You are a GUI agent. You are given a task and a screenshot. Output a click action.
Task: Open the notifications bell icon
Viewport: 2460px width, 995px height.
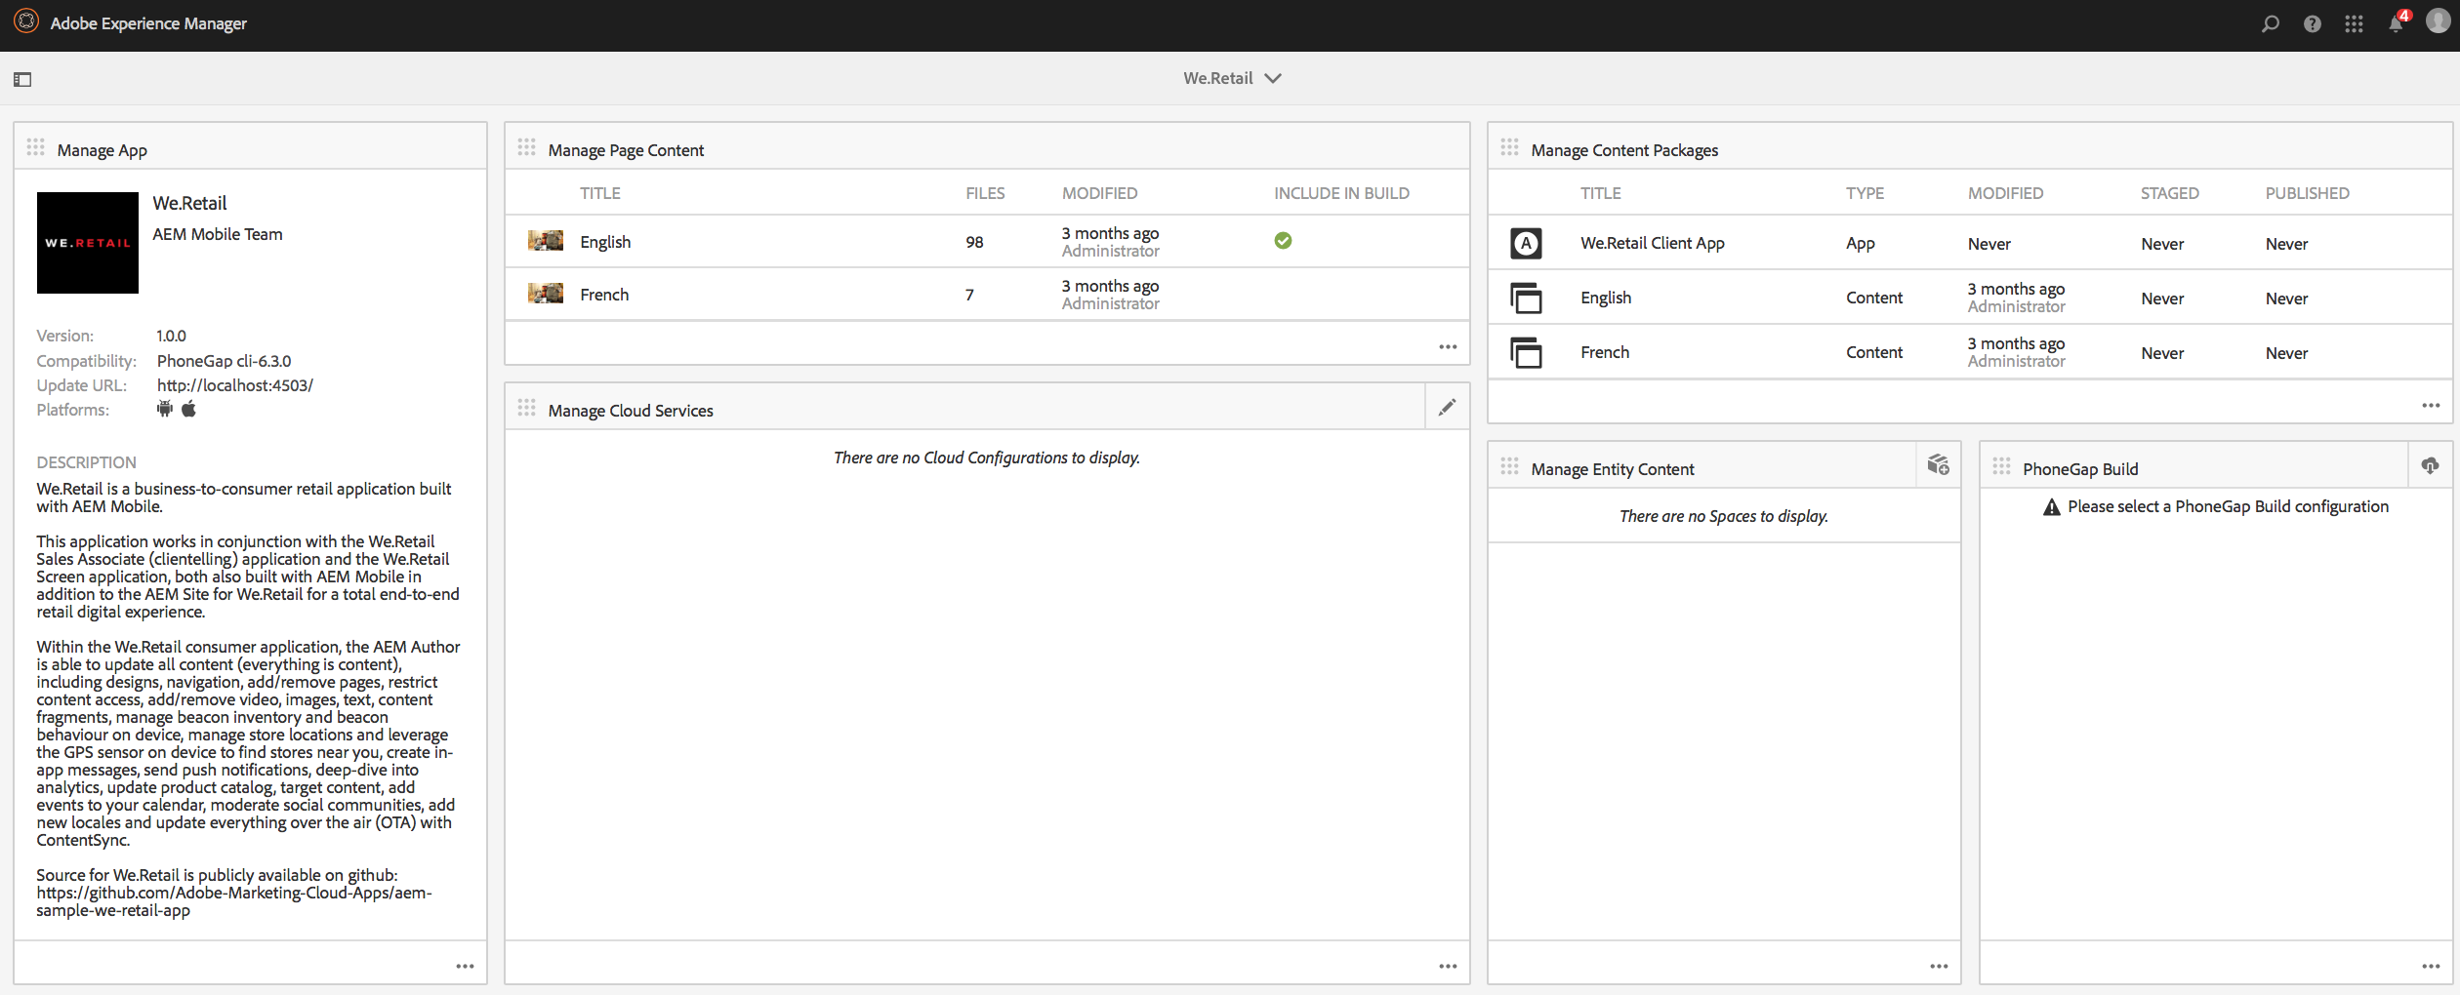[x=2397, y=21]
